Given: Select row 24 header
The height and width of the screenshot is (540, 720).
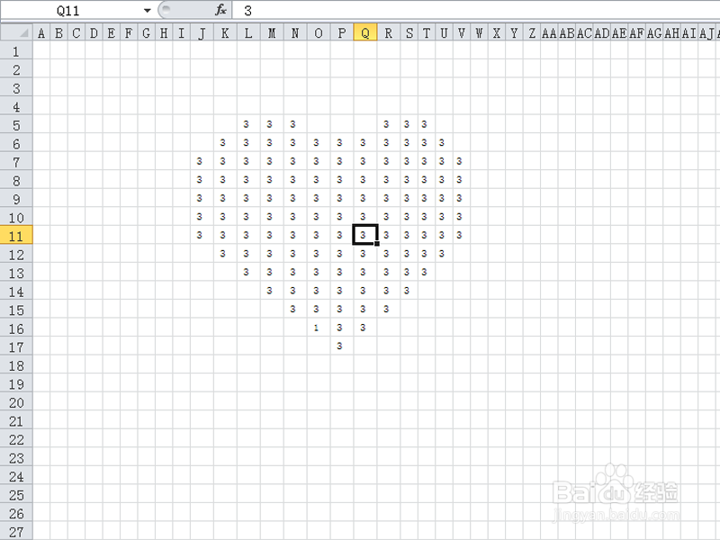Looking at the screenshot, I should pyautogui.click(x=16, y=476).
